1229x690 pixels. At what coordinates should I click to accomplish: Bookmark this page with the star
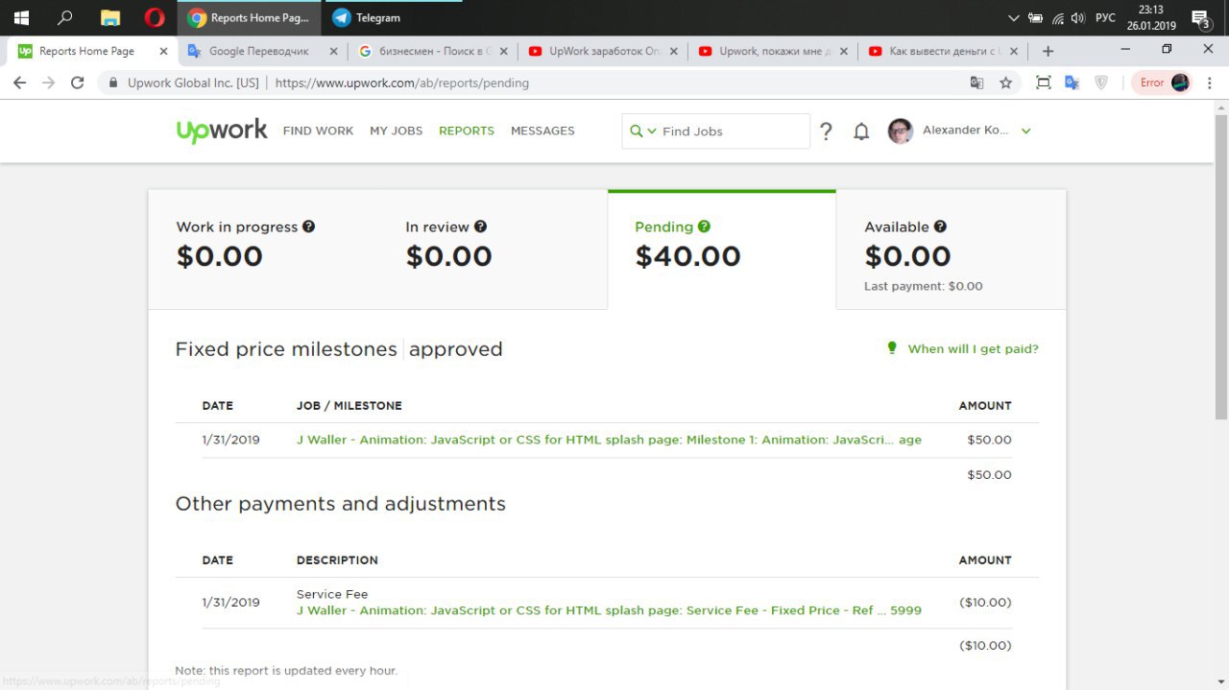click(x=1005, y=83)
